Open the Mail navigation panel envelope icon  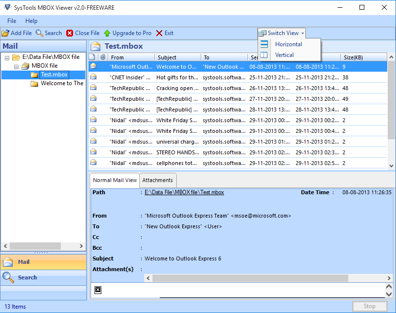click(8, 262)
